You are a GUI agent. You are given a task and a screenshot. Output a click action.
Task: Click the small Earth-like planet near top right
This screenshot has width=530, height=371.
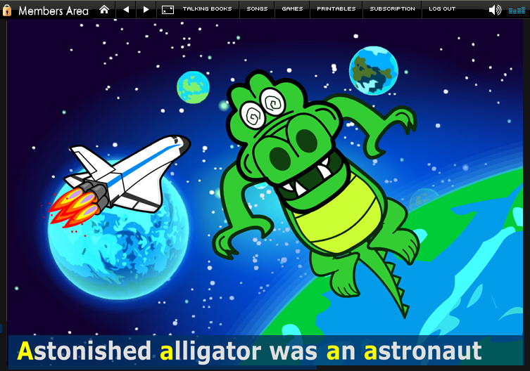click(374, 70)
